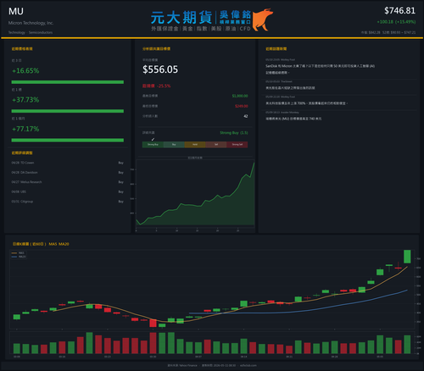Click the MA5 MA20 candlestick chart title

click(41, 244)
